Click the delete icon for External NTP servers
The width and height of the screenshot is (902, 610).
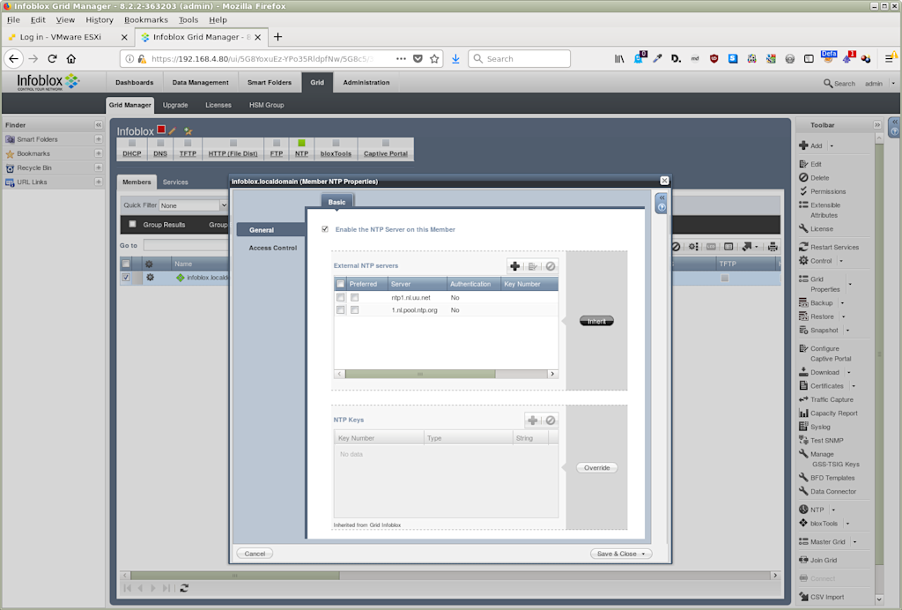click(551, 266)
